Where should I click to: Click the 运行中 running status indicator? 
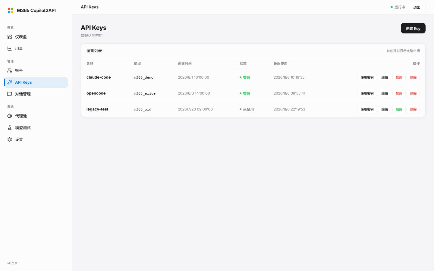pyautogui.click(x=398, y=7)
